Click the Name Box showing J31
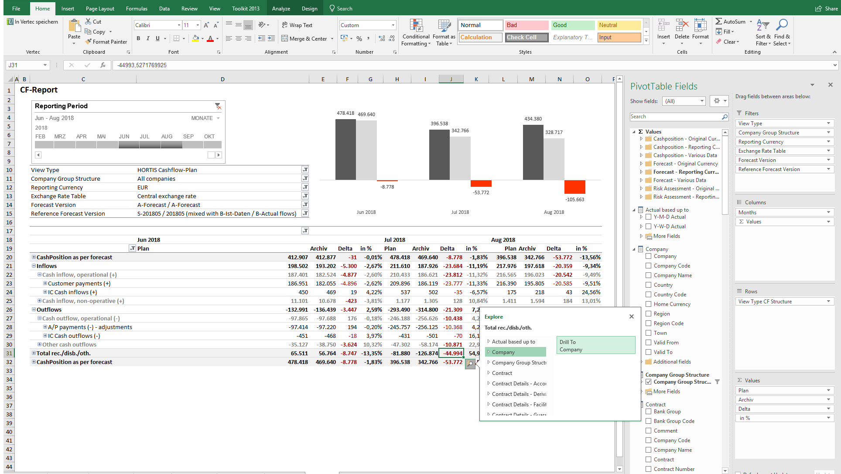The height and width of the screenshot is (474, 841). coord(27,65)
